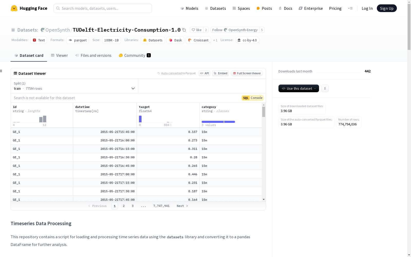
Task: Click the like heart button
Action: (197, 30)
